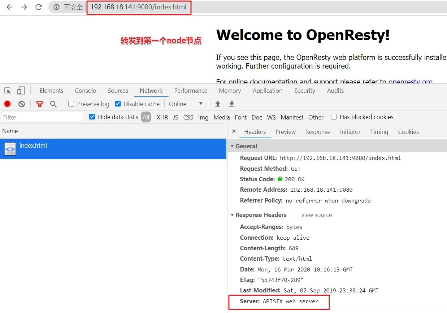Select the ETag header value

point(281,280)
